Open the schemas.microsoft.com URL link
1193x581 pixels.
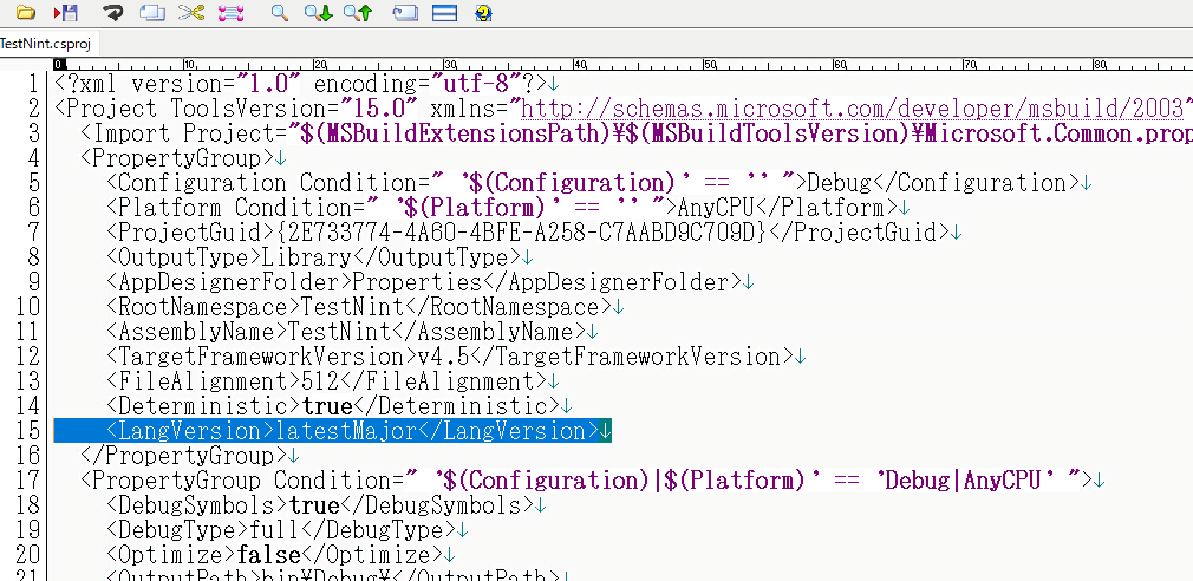(850, 109)
